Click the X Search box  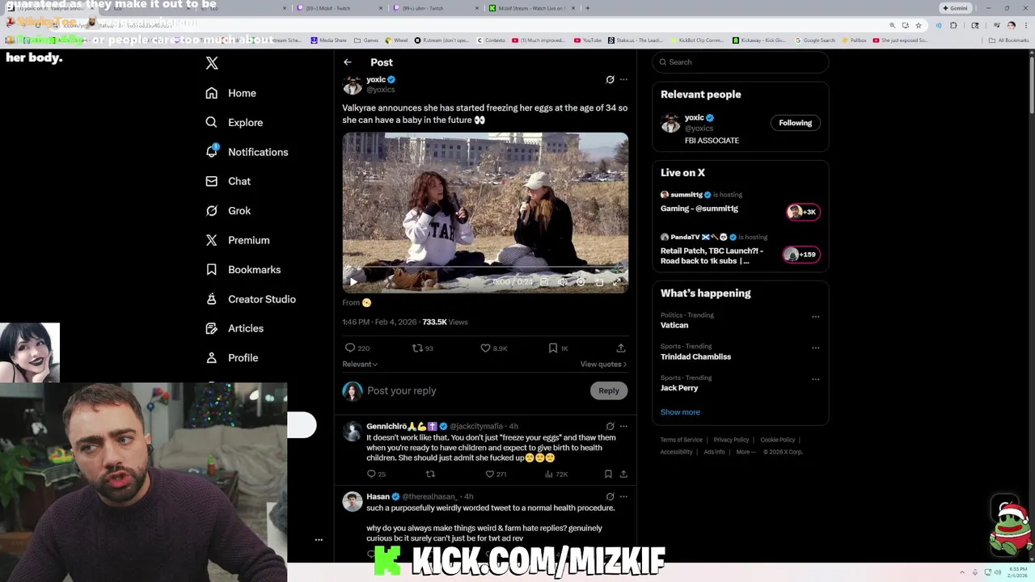click(x=741, y=62)
